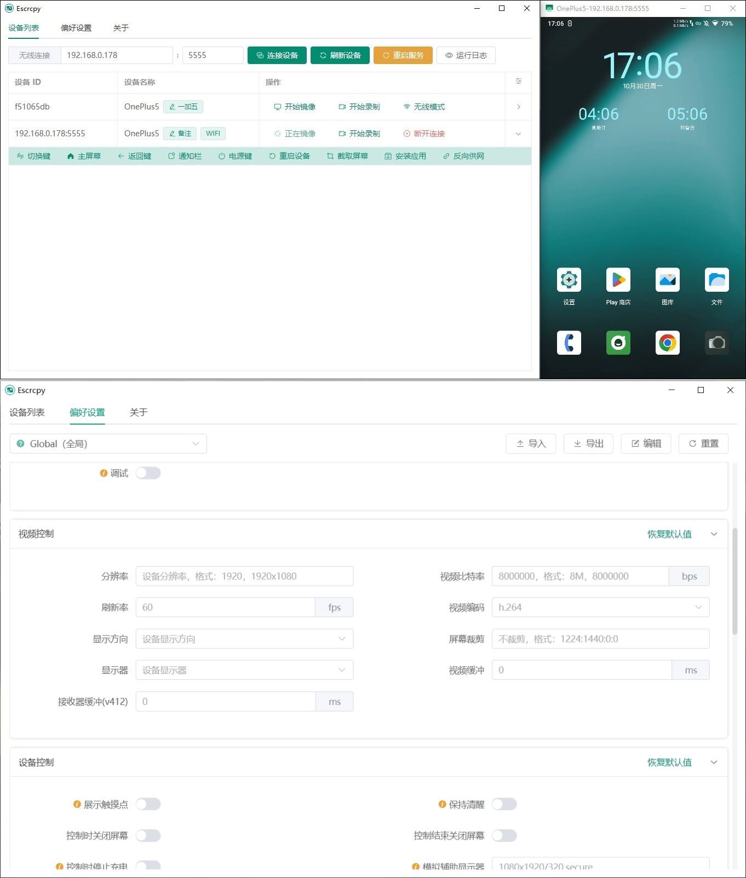
Task: Open the Gallery app on mirrored phone
Action: (667, 280)
